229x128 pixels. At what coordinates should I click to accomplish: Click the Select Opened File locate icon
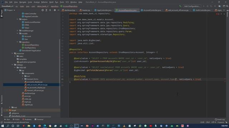click(x=43, y=10)
